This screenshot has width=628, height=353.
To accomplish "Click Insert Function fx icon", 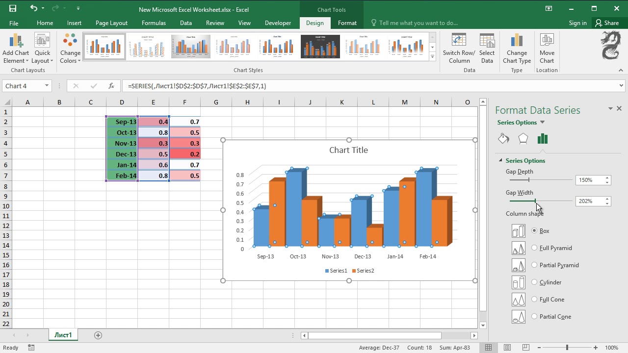I will click(111, 86).
